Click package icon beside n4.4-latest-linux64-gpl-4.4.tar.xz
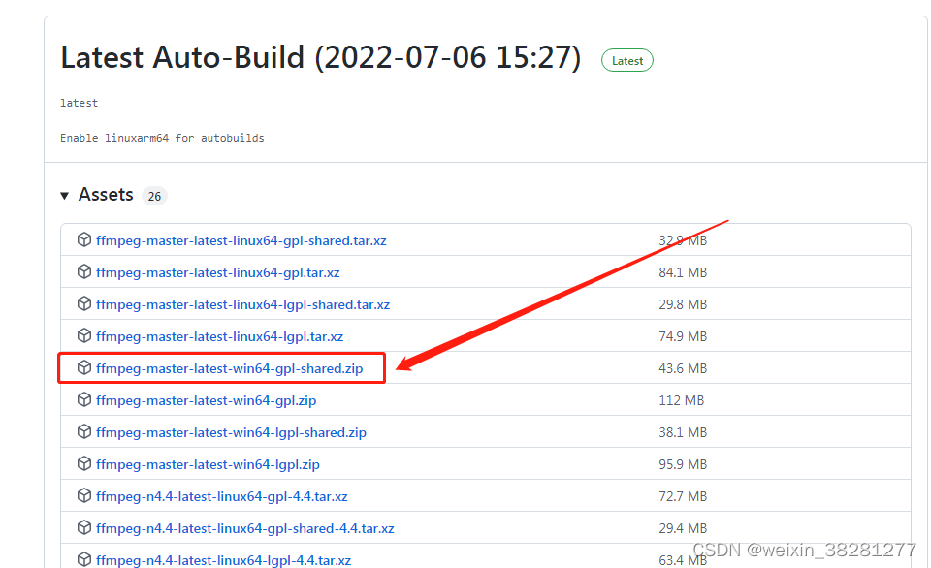 [x=84, y=495]
